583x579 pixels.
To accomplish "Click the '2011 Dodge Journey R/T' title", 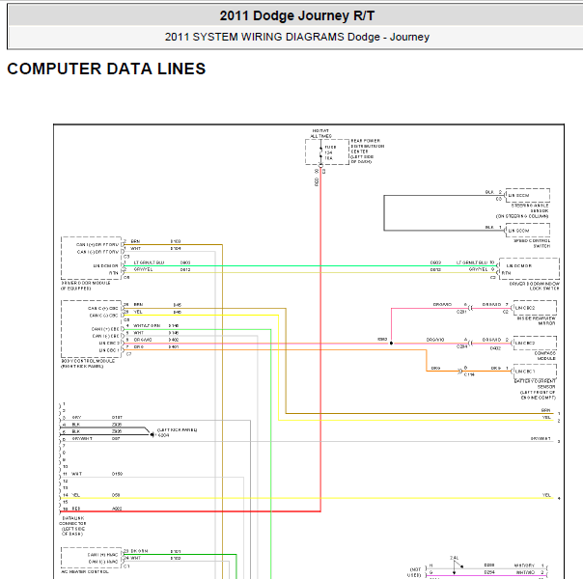I will coord(296,15).
